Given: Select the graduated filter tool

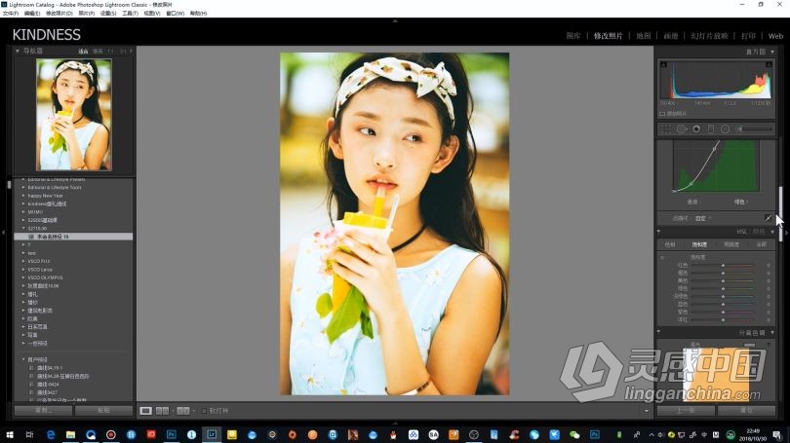Looking at the screenshot, I should click(x=710, y=129).
